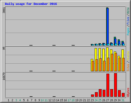Viewport: 131px width, 103px height.
Task: Click the green "Hits" legend label
Action: pos(128,11)
